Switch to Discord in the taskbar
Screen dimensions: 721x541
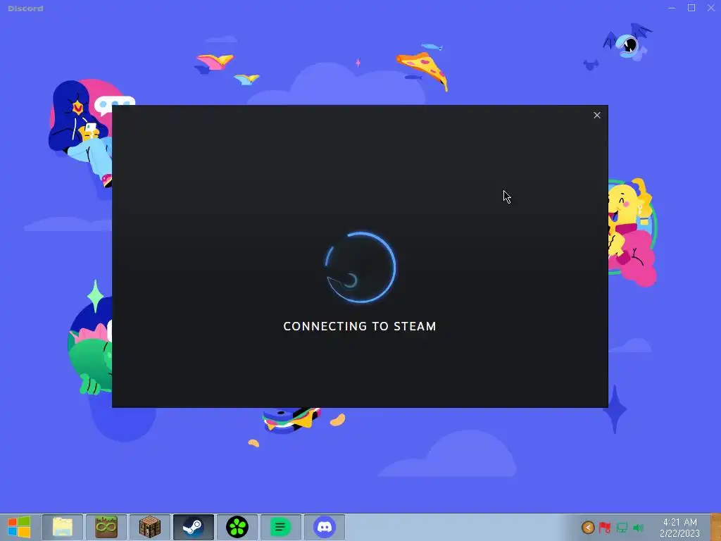[325, 527]
